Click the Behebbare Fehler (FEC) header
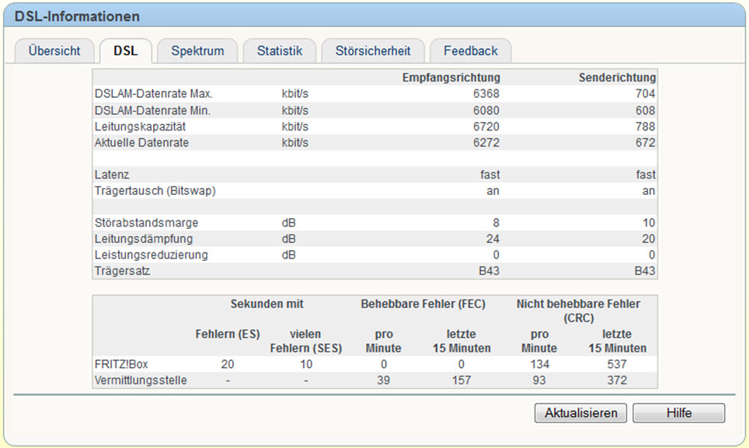Image resolution: width=749 pixels, height=448 pixels. [423, 304]
